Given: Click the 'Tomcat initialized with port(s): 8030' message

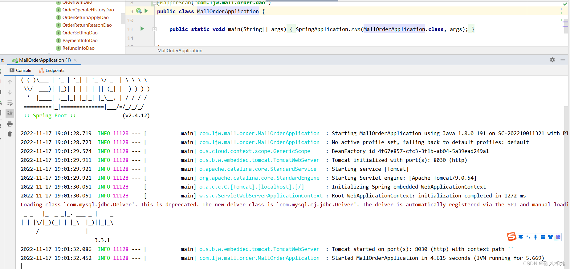Looking at the screenshot, I should pos(400,160).
